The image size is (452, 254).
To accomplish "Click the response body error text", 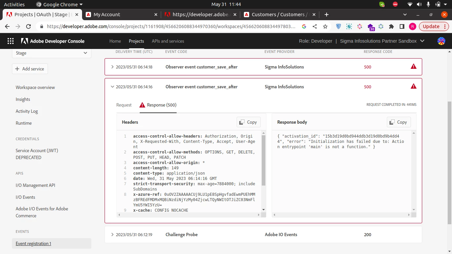I will [x=341, y=141].
